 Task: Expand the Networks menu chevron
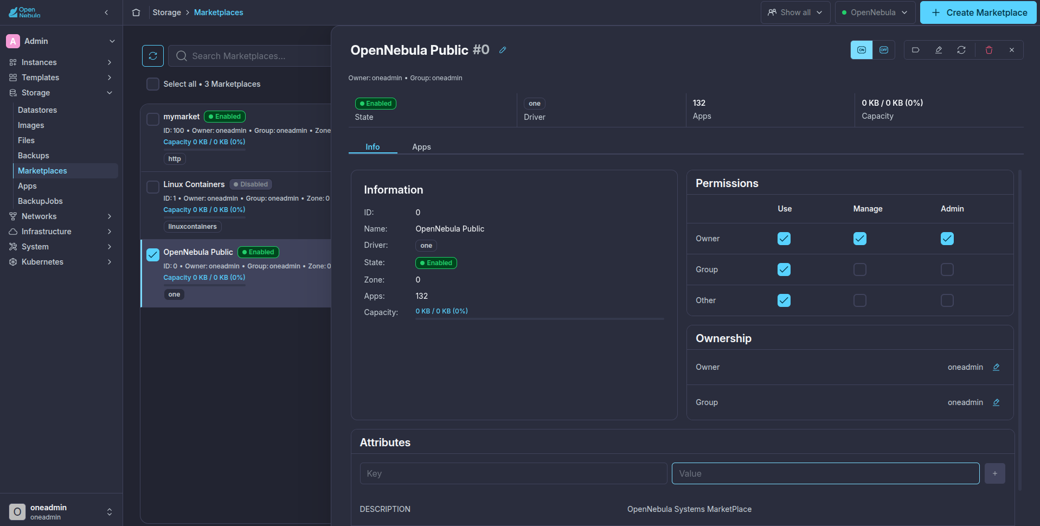pyautogui.click(x=110, y=216)
